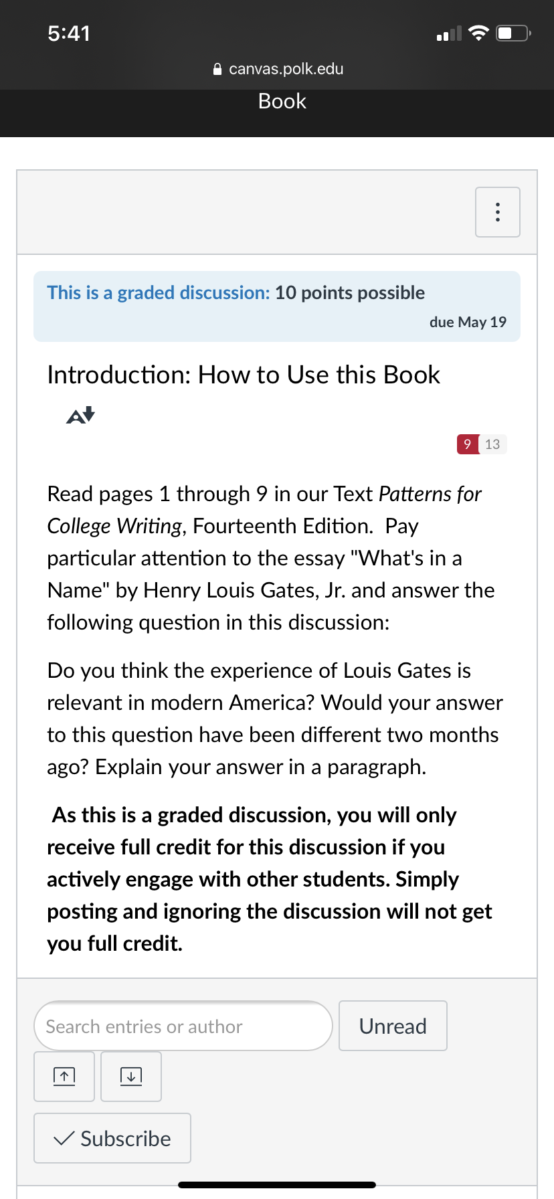
Task: Click the total replies badge 13
Action: tap(492, 444)
